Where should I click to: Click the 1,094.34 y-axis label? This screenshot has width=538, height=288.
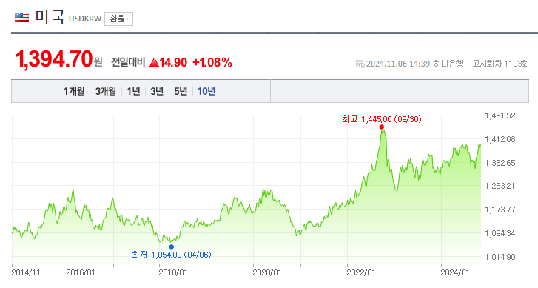pos(500,233)
